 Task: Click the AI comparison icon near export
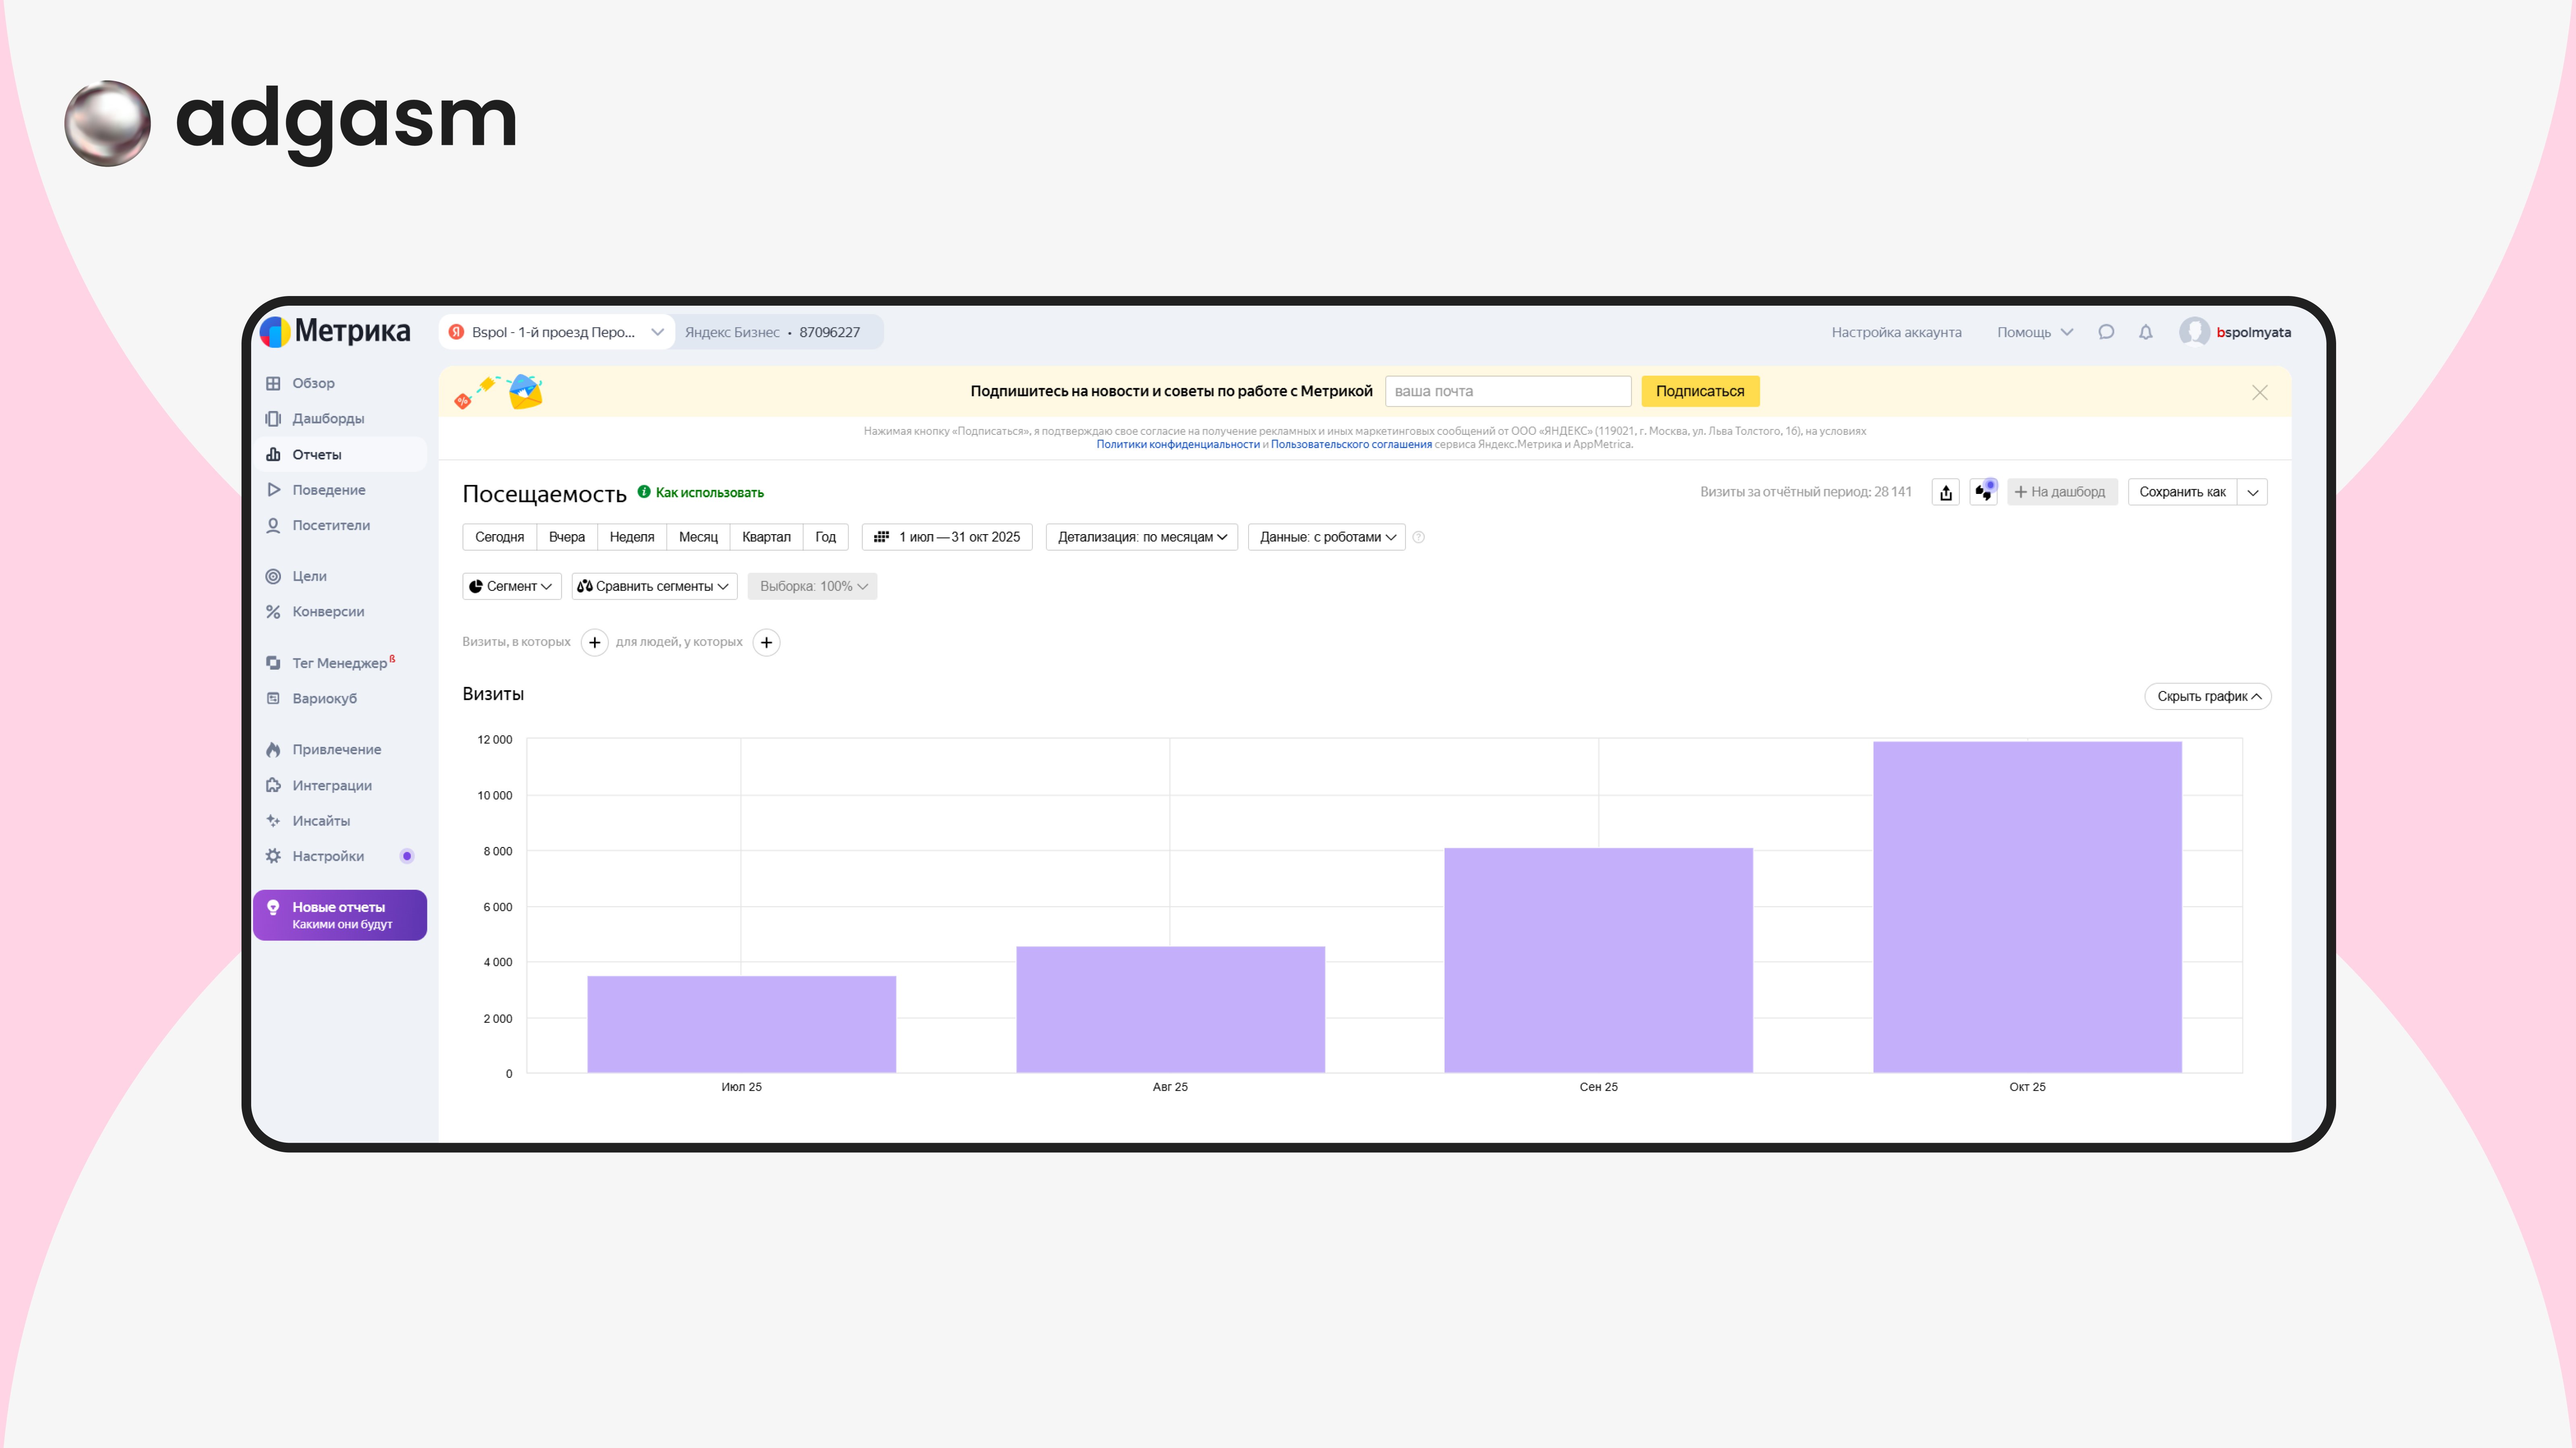pyautogui.click(x=1984, y=492)
